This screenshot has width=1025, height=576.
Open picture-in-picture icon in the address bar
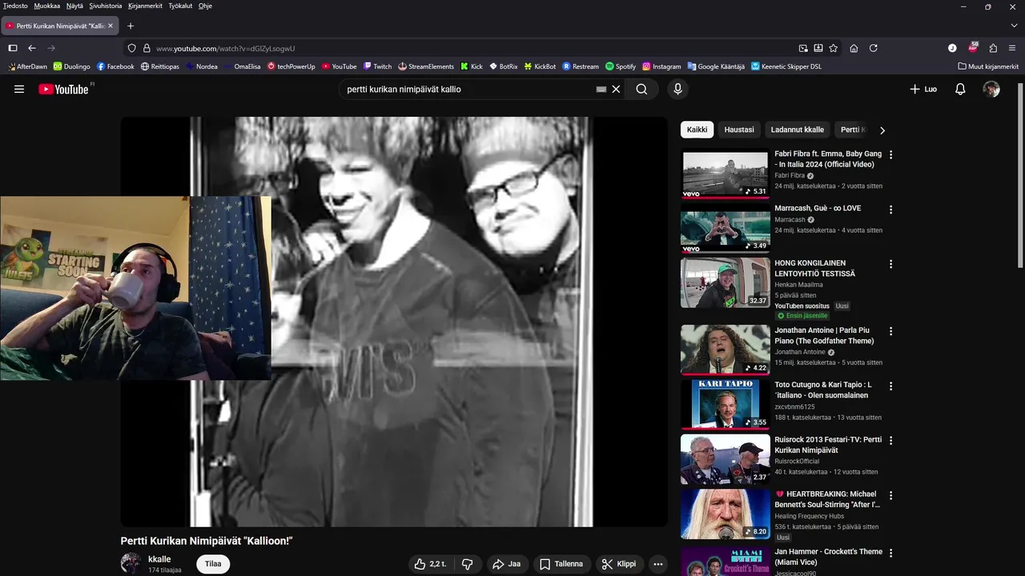pyautogui.click(x=803, y=48)
